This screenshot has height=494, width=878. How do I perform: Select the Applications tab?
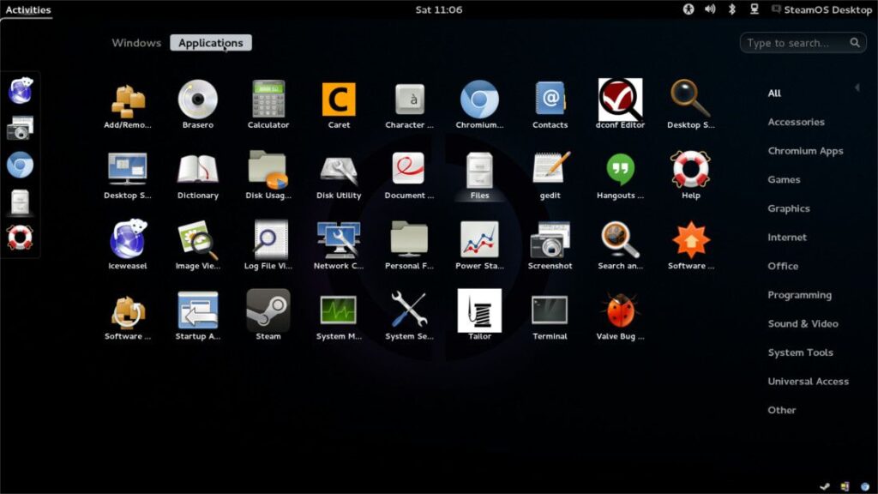point(211,42)
